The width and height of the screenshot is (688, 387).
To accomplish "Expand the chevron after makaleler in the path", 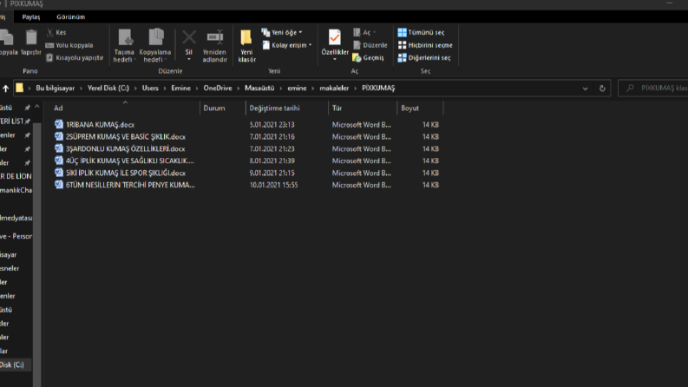I will pyautogui.click(x=356, y=89).
